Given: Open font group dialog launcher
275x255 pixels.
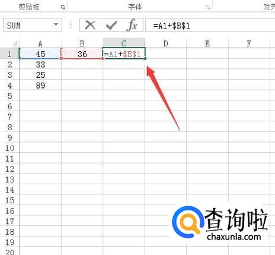Looking at the screenshot, I should pos(207,8).
